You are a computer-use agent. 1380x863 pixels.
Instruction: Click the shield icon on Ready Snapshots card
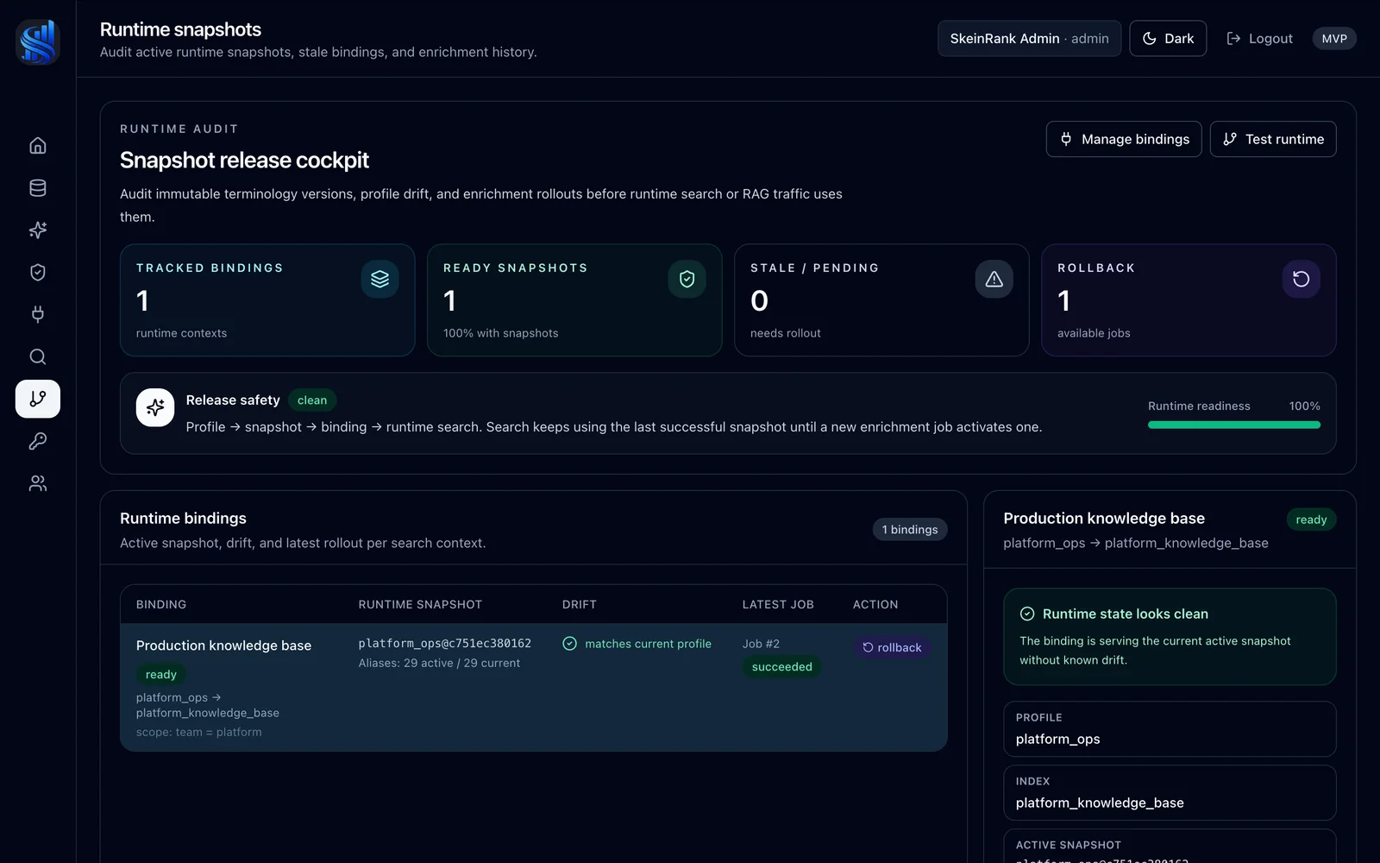point(687,279)
